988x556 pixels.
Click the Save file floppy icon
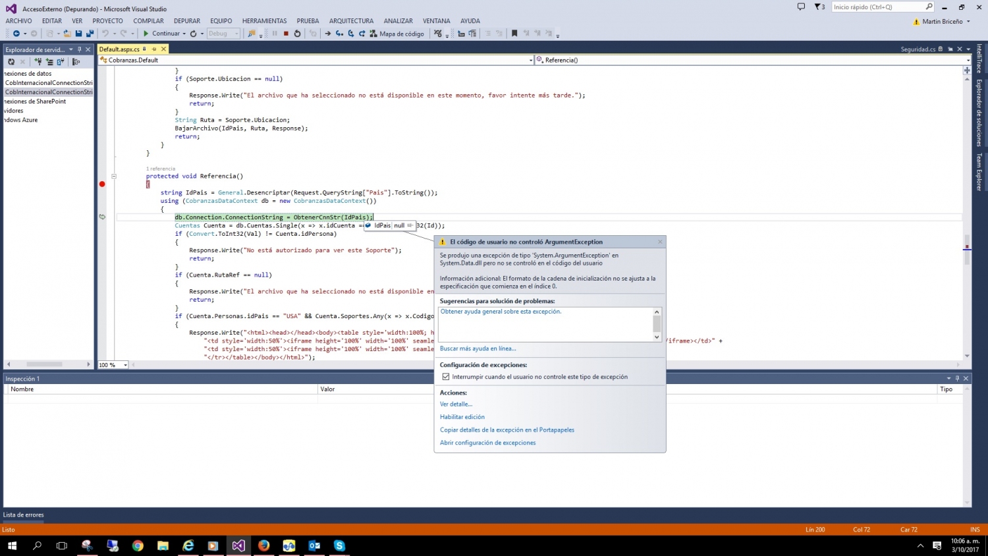click(x=78, y=34)
